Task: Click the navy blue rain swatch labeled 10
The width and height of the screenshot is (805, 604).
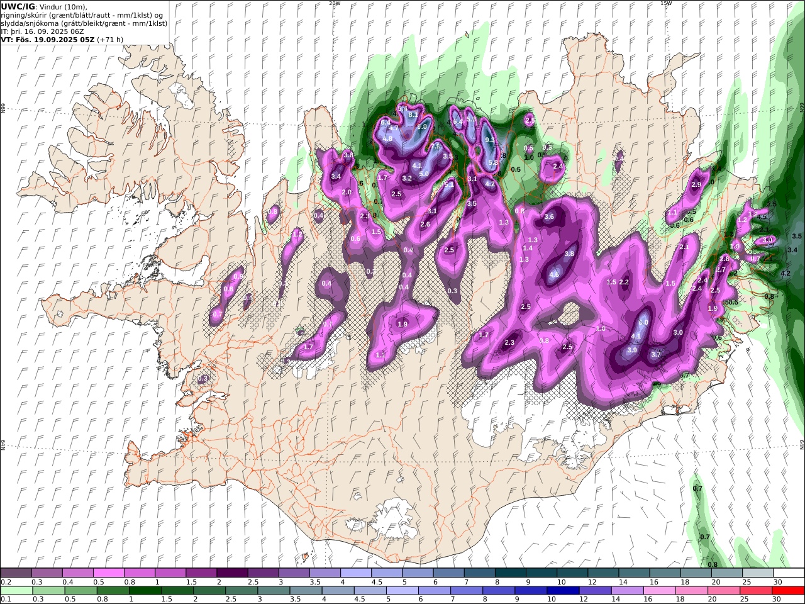Action: click(562, 591)
